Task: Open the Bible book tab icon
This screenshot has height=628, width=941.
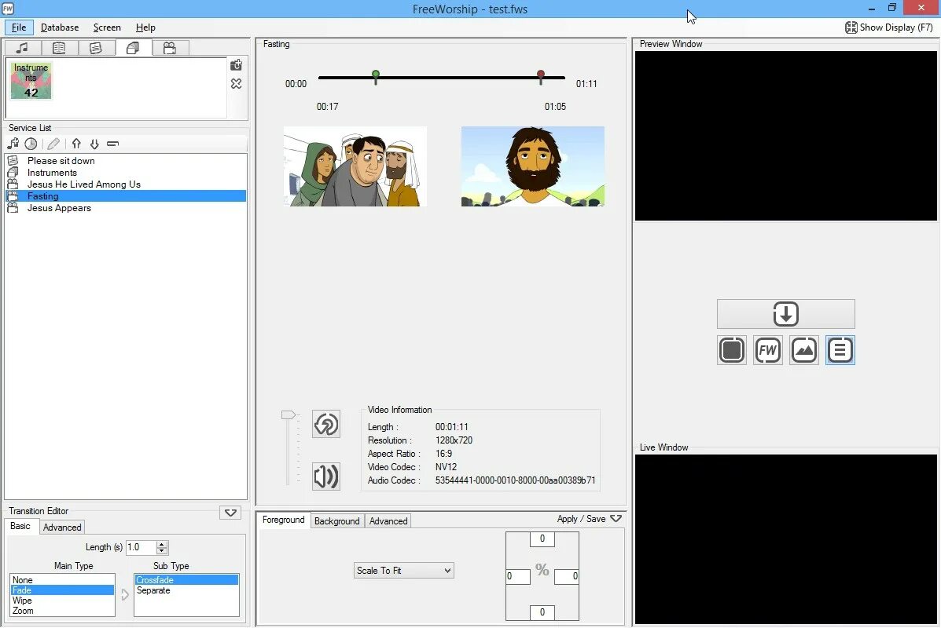Action: pos(59,48)
